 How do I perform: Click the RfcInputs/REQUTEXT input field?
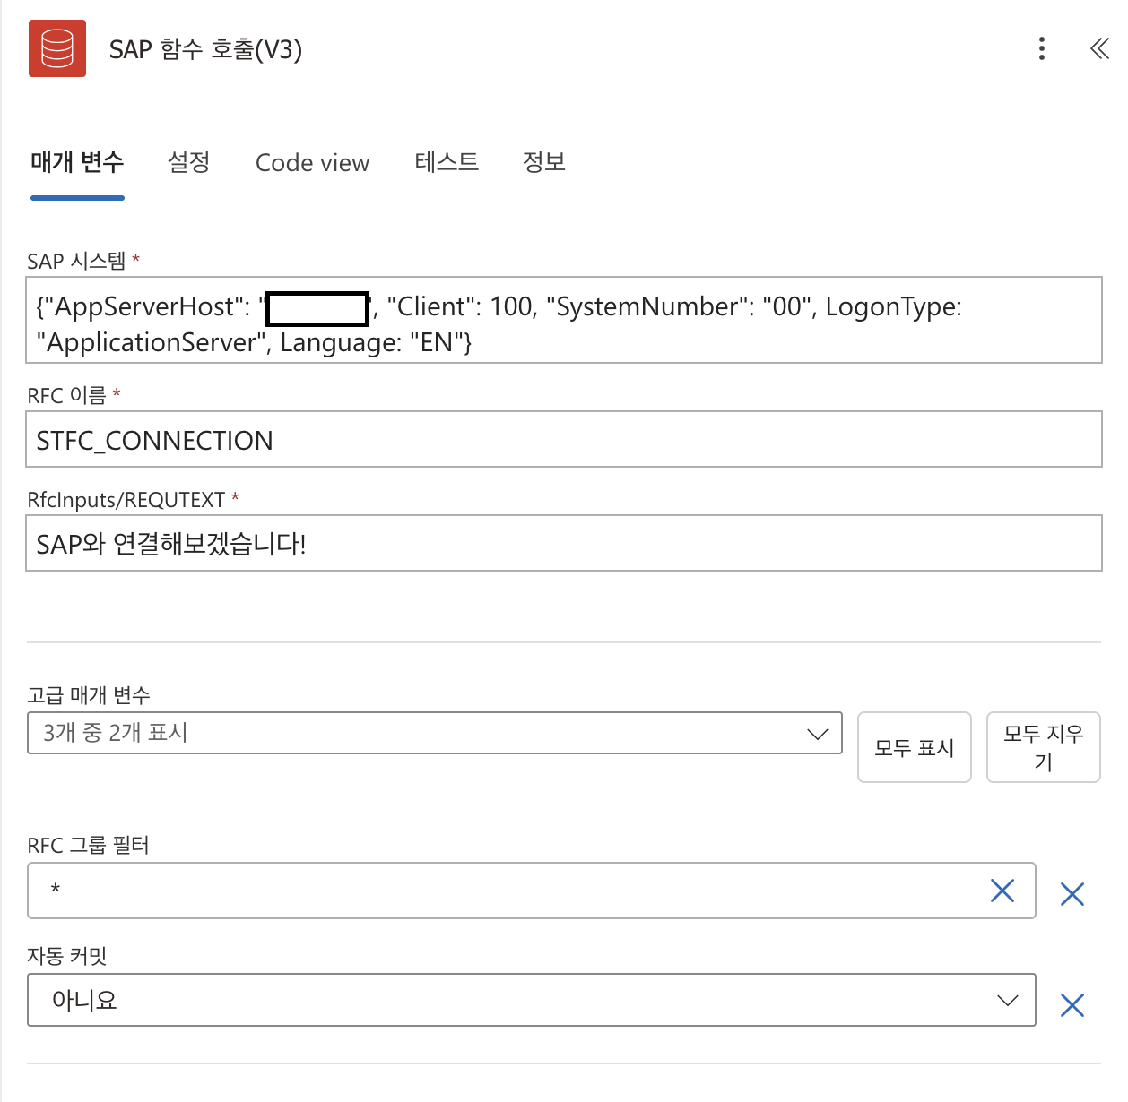click(564, 543)
